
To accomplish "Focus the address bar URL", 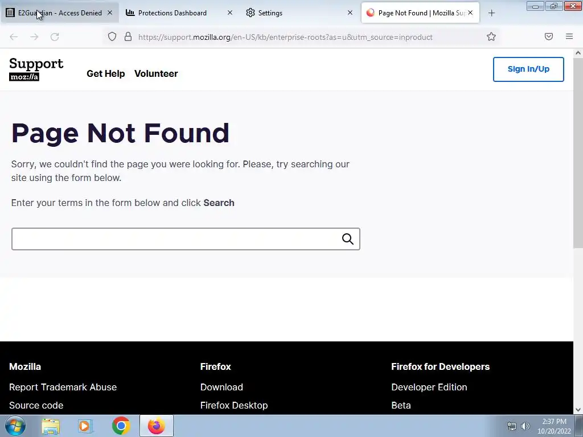I will [285, 37].
